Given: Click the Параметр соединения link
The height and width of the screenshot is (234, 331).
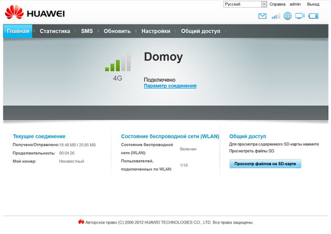Looking at the screenshot, I should 170,86.
